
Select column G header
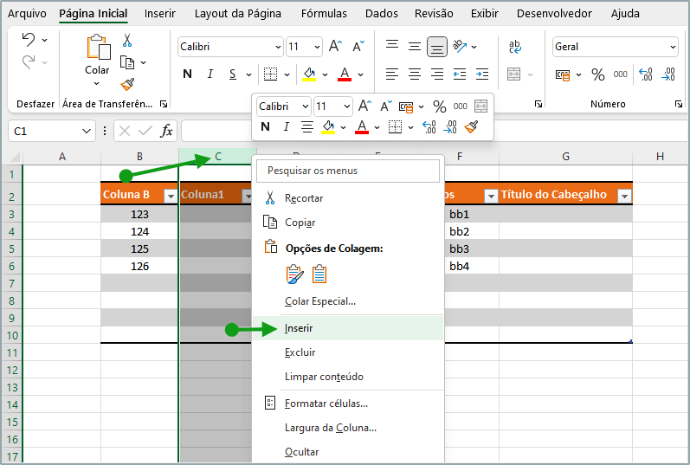coord(565,157)
